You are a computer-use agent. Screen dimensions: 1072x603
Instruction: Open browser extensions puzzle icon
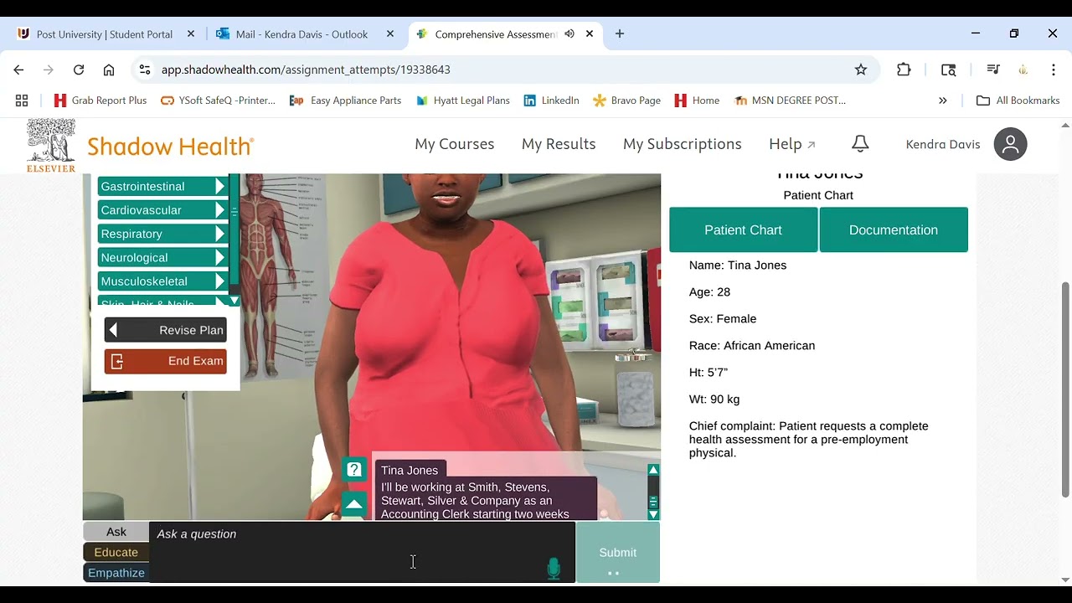[904, 70]
